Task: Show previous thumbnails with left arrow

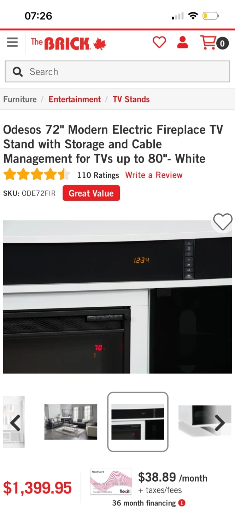Action: [x=15, y=422]
